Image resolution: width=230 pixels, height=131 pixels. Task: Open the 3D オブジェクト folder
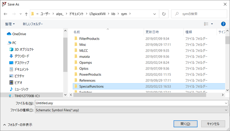coord(24,49)
